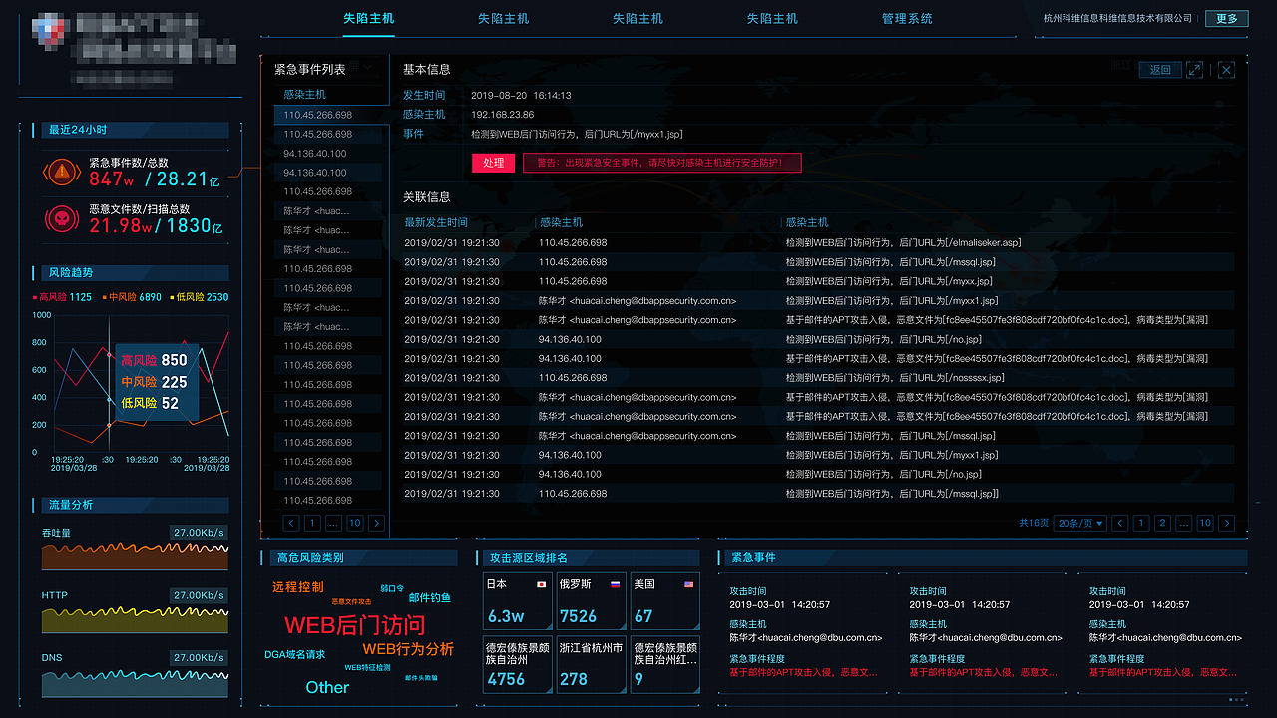1277x718 pixels.
Task: Click the orange alert triangle icon beside 紧急事件件数
Action: click(x=62, y=173)
